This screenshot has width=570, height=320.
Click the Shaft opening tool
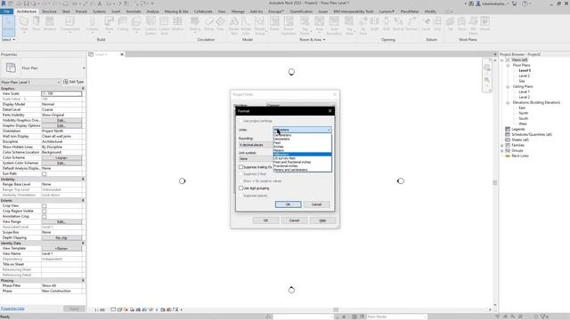(374, 24)
